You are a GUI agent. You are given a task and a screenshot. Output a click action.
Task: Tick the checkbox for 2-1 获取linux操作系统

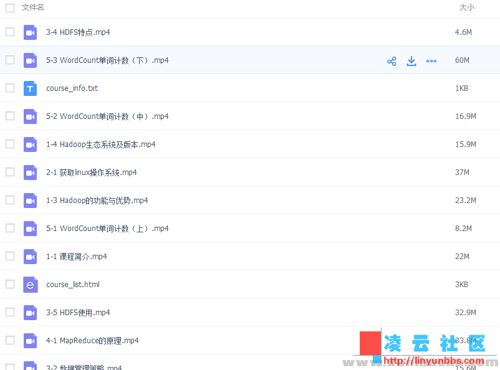click(x=10, y=172)
